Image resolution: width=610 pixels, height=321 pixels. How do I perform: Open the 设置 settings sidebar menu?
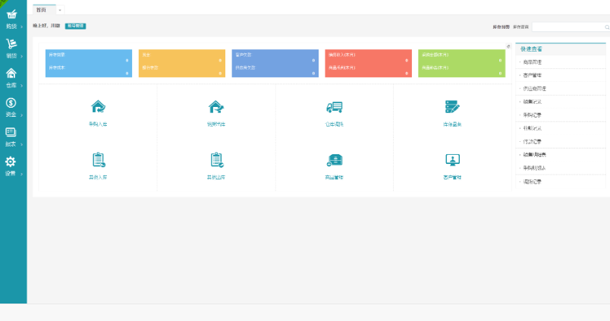(11, 165)
